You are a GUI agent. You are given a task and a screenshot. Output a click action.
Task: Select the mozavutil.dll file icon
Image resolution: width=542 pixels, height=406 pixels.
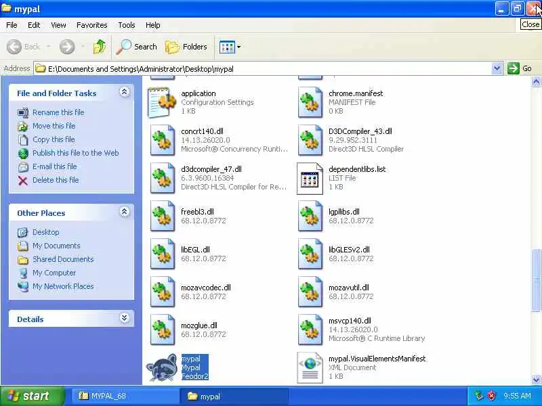pyautogui.click(x=310, y=292)
